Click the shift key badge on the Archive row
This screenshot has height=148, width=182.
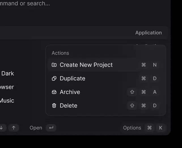132,92
